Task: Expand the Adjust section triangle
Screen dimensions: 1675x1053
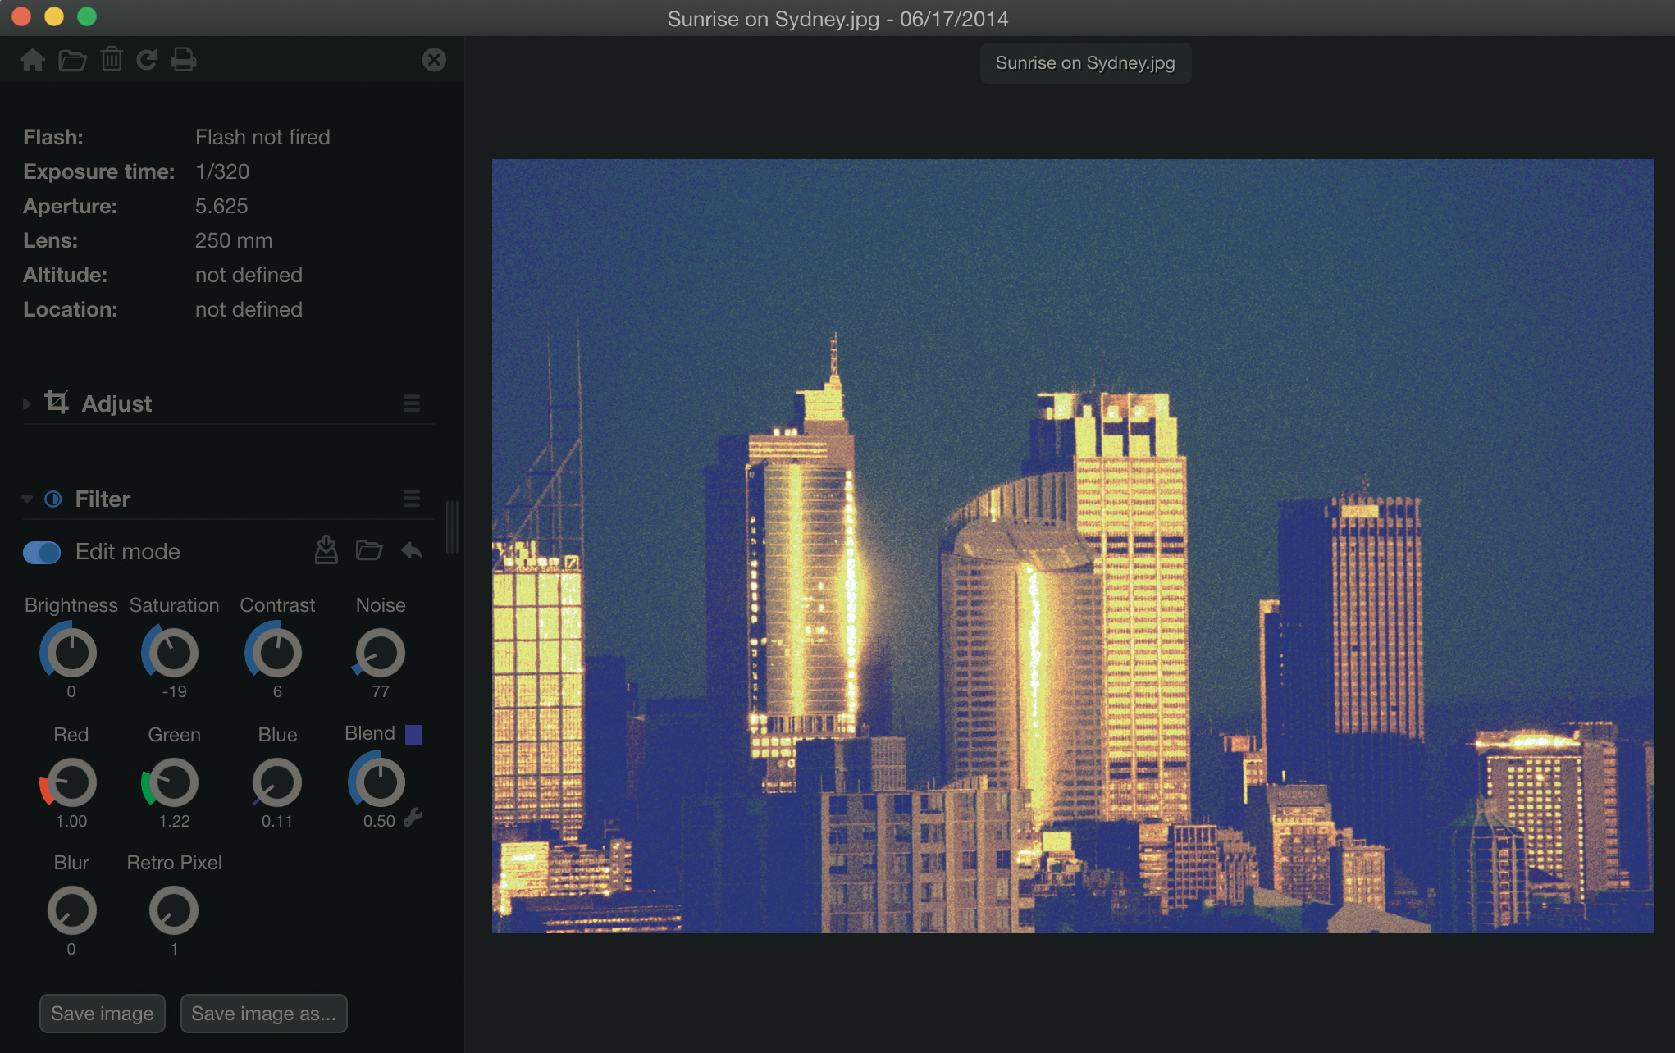Action: click(x=27, y=403)
